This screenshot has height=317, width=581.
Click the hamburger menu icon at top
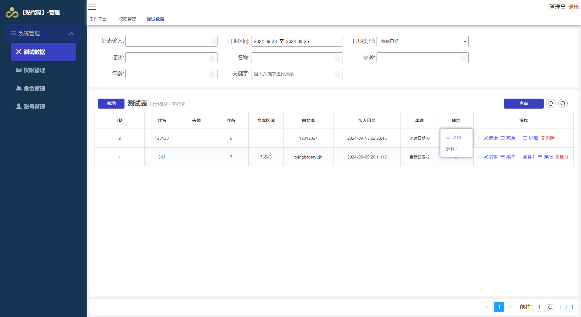[92, 7]
